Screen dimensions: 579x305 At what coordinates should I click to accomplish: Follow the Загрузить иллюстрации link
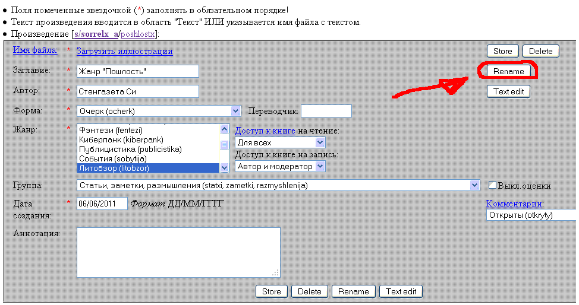coord(124,51)
